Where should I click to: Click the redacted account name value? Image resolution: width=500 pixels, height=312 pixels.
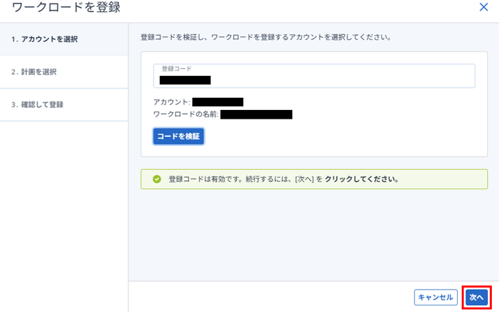pyautogui.click(x=217, y=102)
